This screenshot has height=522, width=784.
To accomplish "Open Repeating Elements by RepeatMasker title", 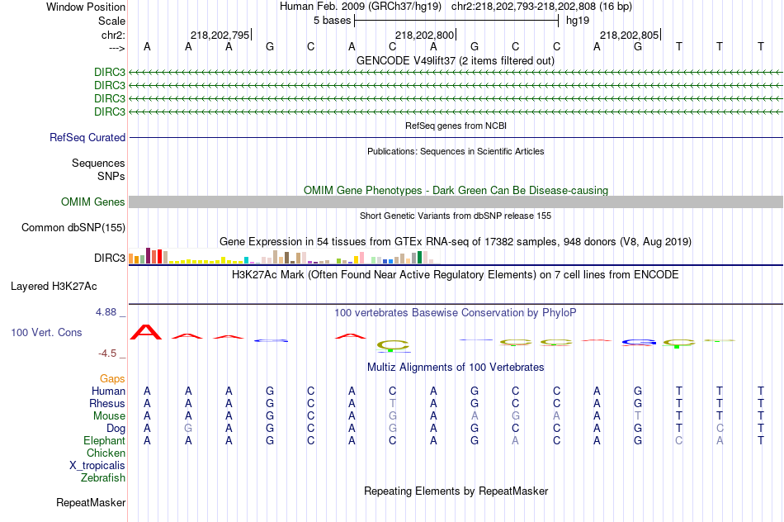I will coord(456,491).
